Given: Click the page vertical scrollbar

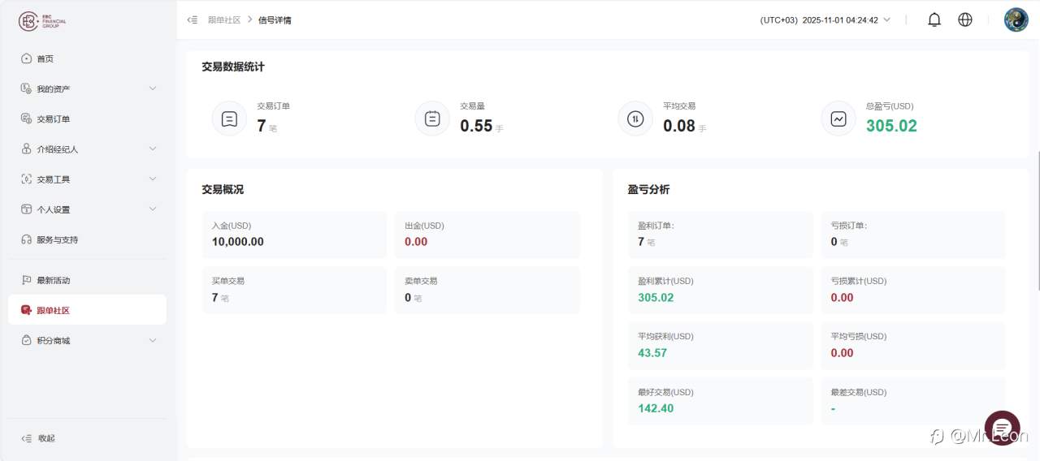Looking at the screenshot, I should click(x=1038, y=219).
